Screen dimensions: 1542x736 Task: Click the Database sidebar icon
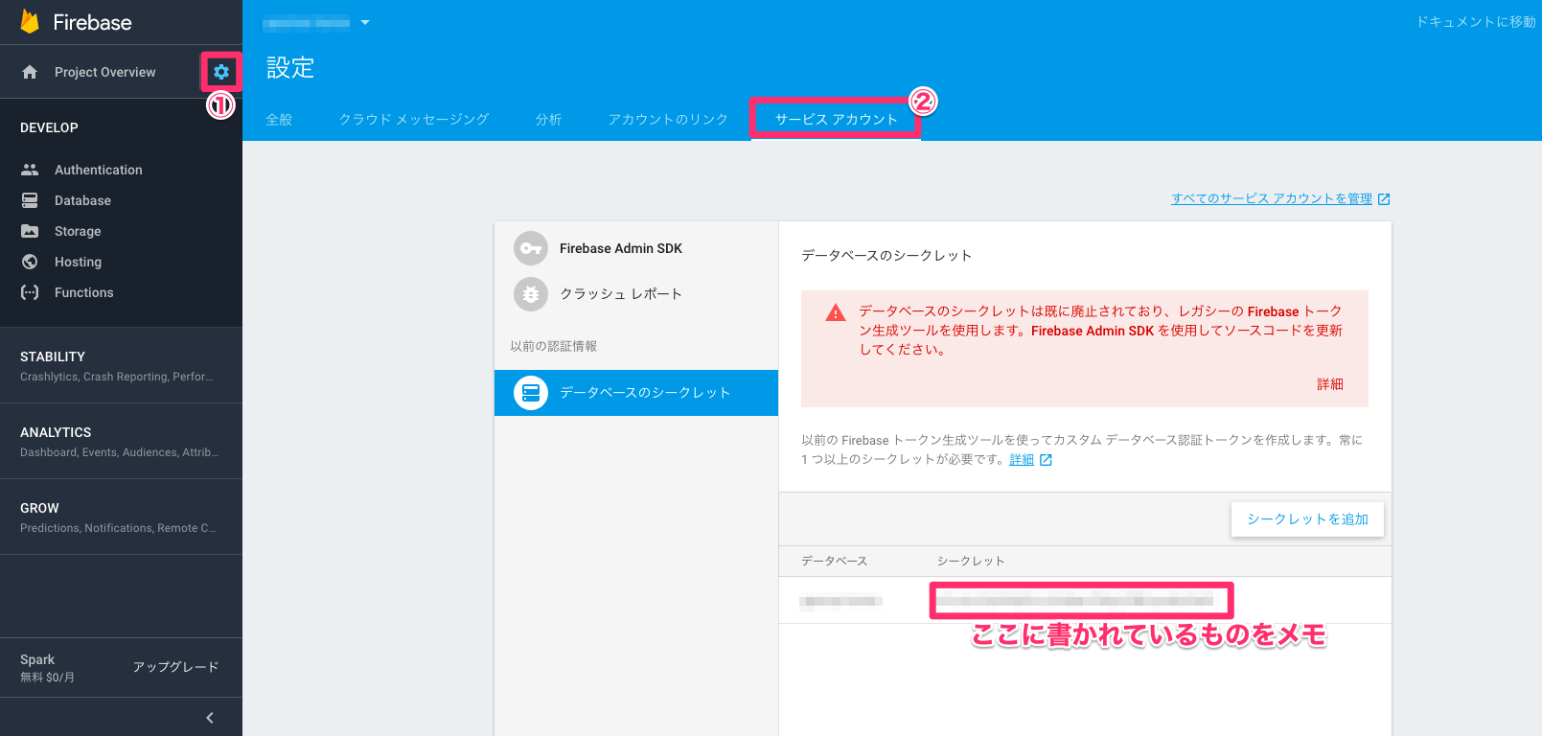pos(30,200)
